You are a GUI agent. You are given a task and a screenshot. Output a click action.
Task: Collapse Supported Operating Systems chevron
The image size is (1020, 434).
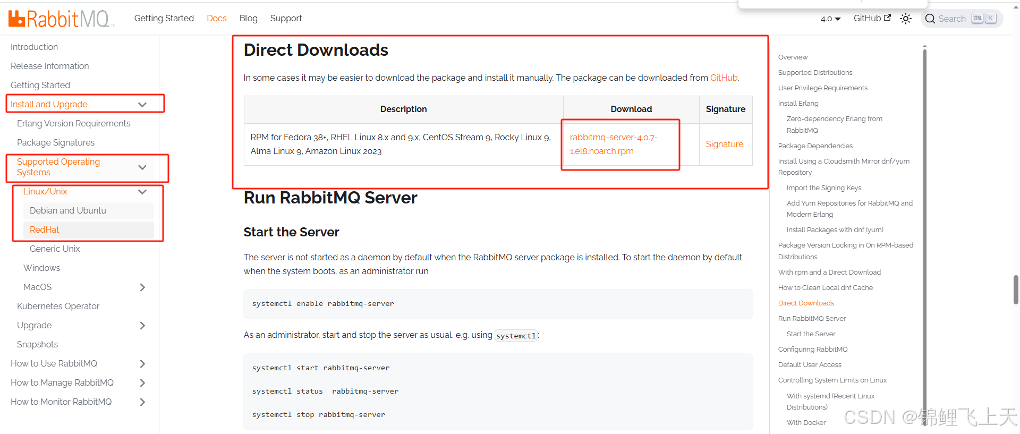142,167
